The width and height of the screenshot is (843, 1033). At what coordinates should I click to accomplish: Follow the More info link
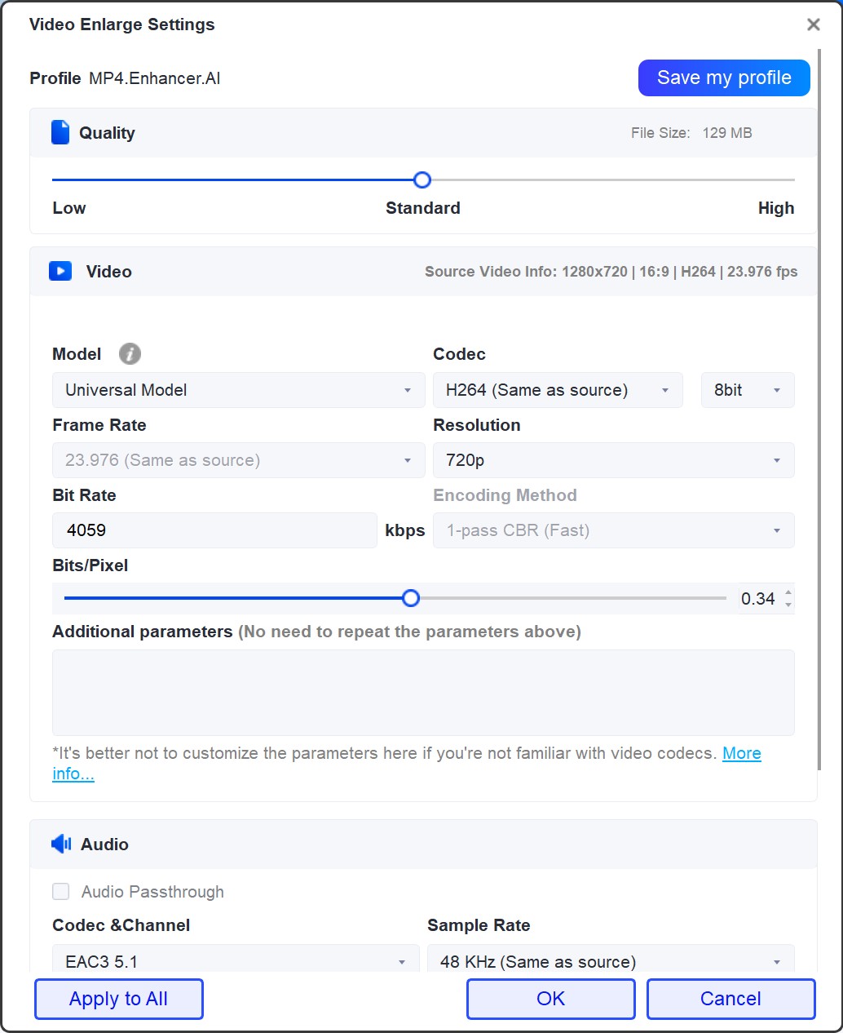(741, 753)
